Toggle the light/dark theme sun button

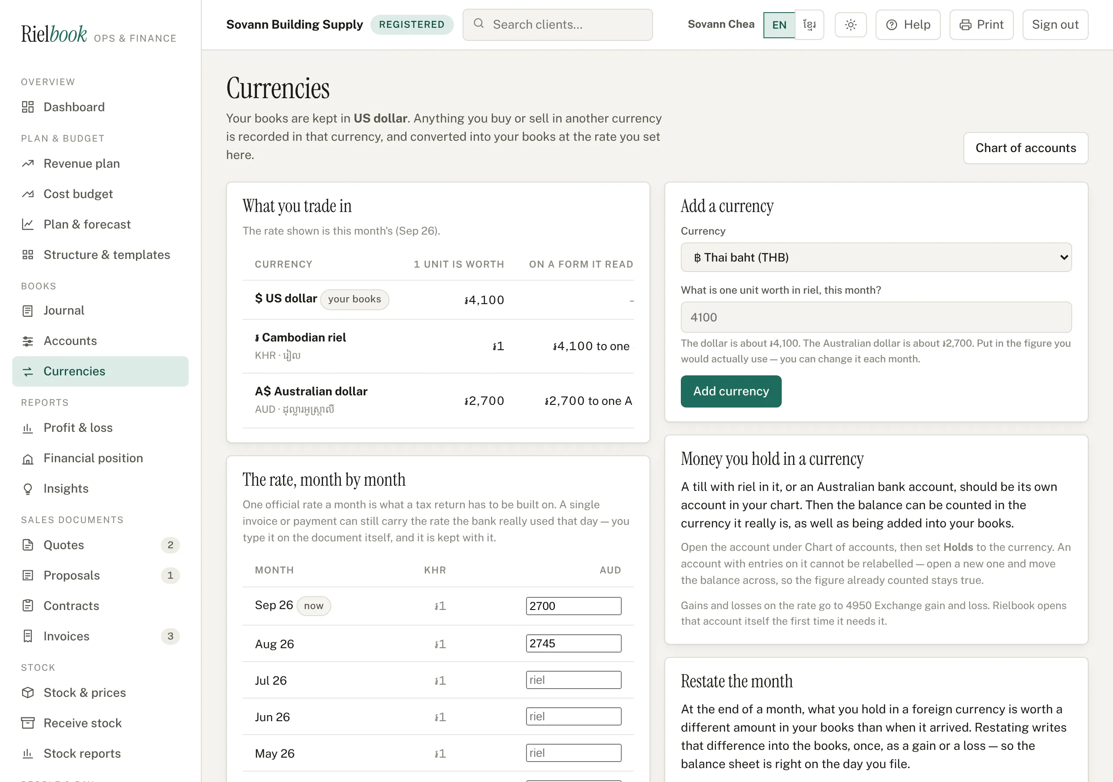pos(850,25)
